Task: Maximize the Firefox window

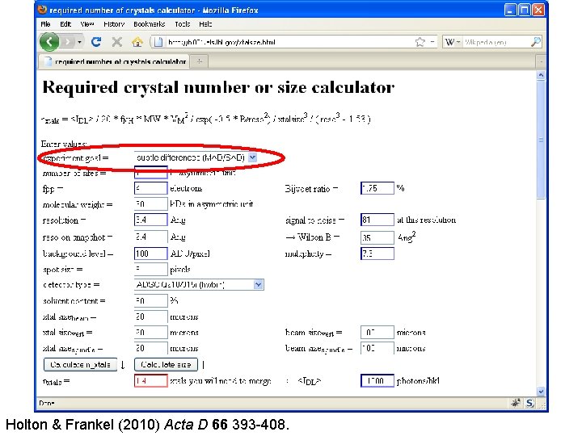Action: click(x=524, y=10)
